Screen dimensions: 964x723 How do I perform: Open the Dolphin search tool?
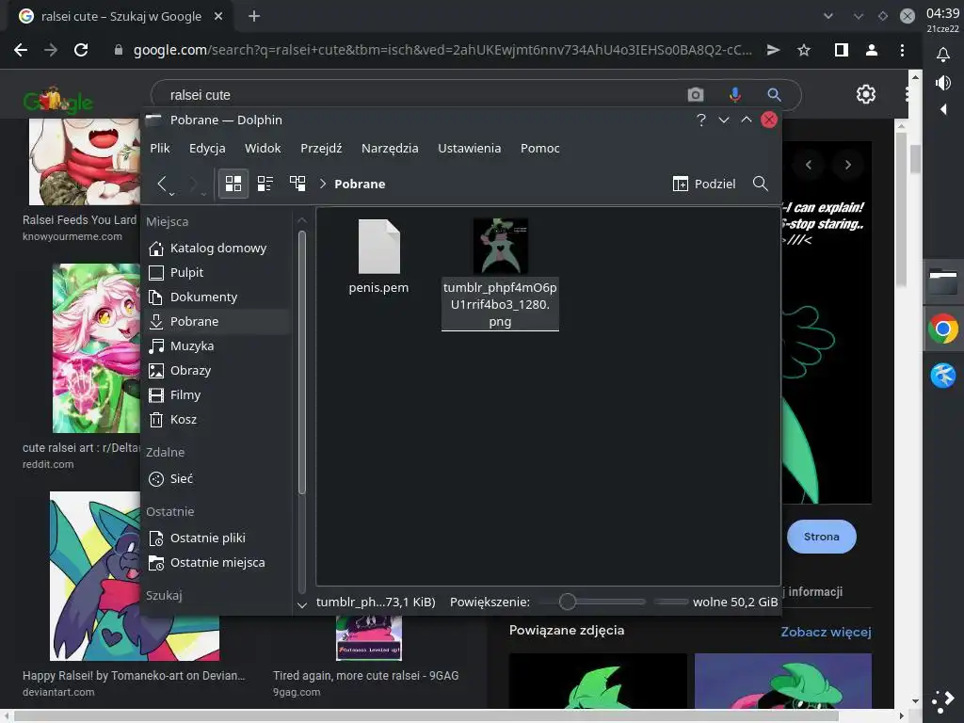(761, 184)
